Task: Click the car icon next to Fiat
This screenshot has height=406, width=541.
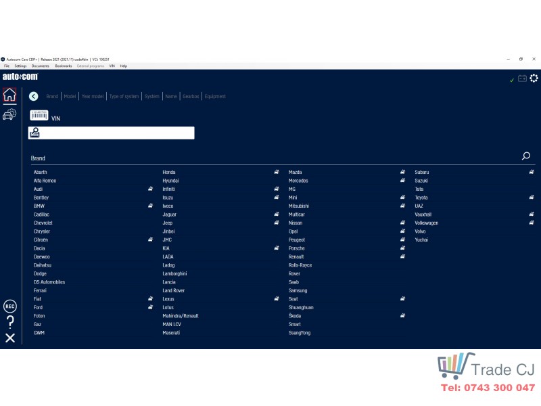Action: tap(150, 298)
